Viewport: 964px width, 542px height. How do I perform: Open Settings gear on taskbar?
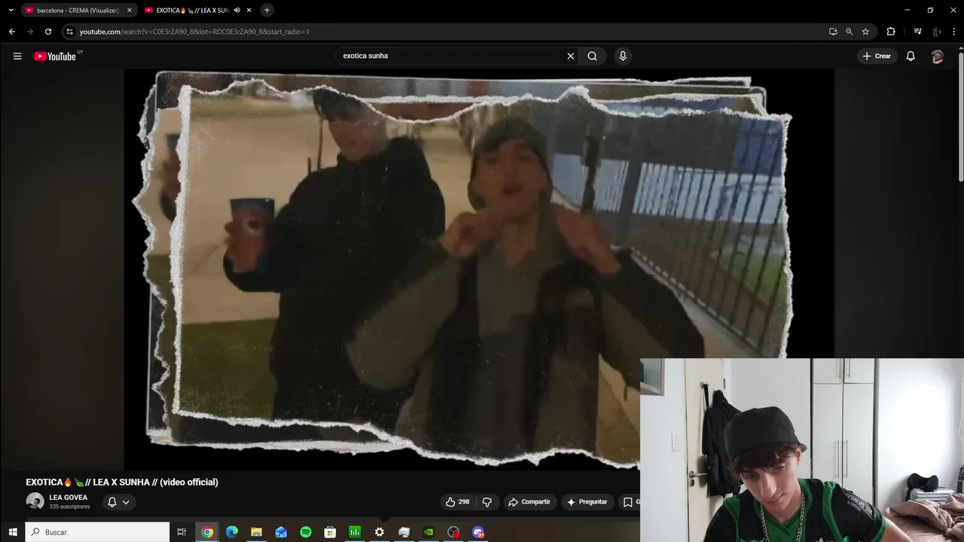click(380, 532)
